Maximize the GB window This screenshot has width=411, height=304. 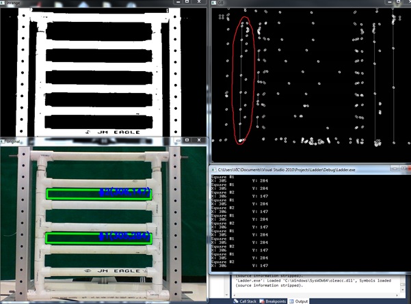399,2
